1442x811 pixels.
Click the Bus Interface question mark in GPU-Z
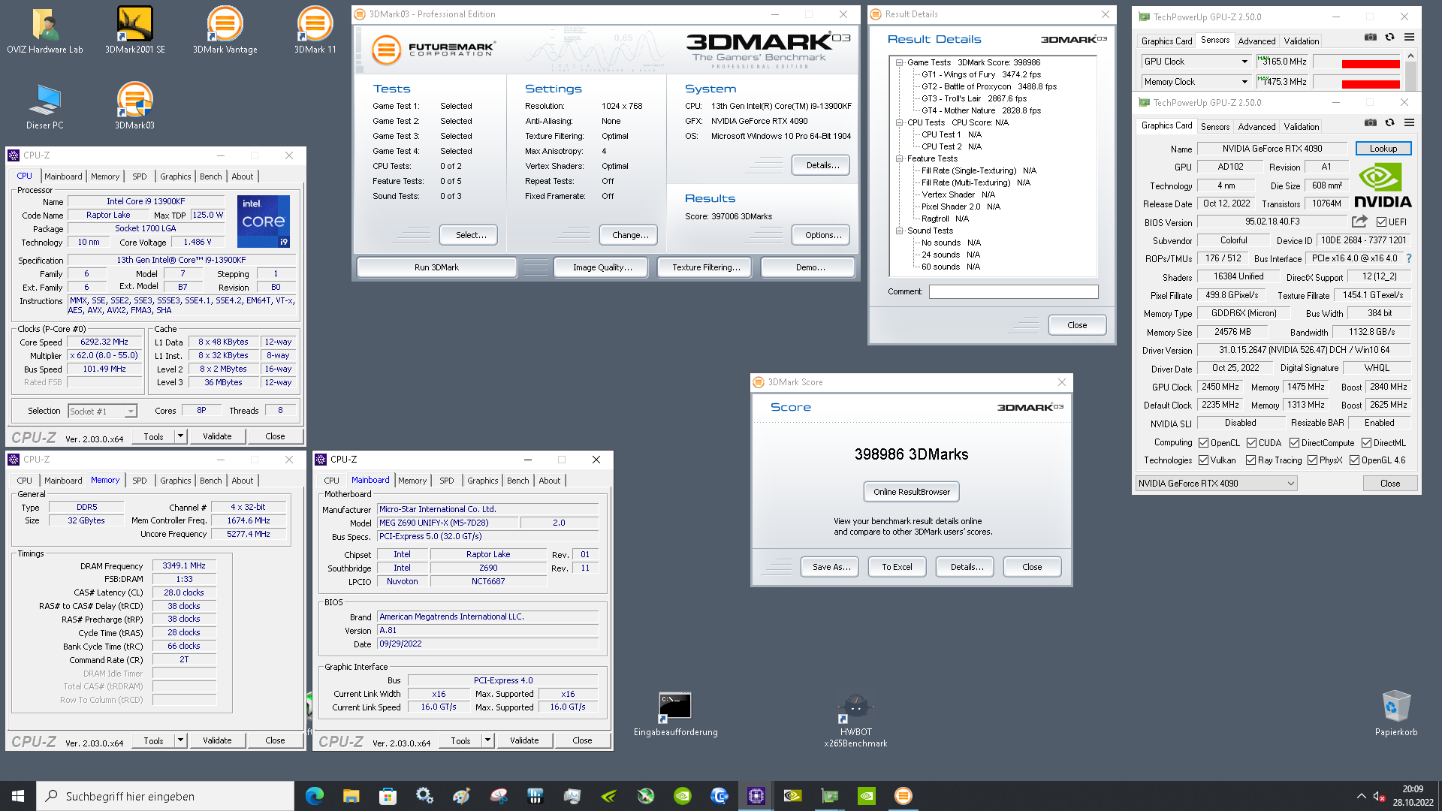pos(1408,258)
